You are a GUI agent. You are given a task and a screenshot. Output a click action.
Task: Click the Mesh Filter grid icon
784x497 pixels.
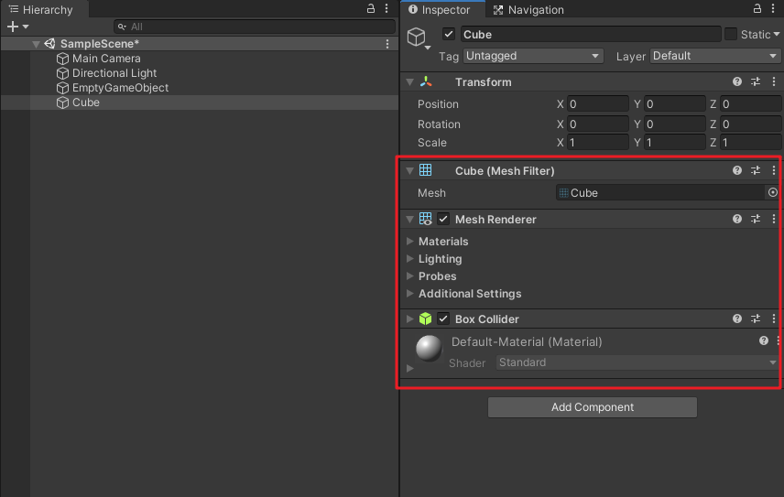click(426, 170)
